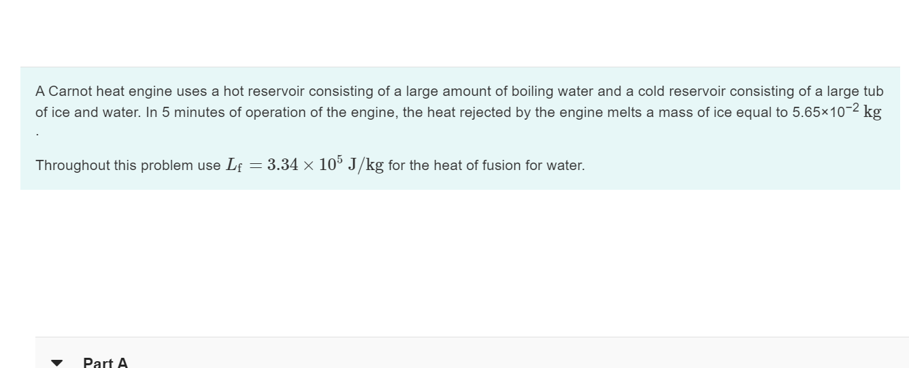Click the 3.34 × 10⁵ J/kg value
Screen dimensions: 909x368
click(325, 165)
